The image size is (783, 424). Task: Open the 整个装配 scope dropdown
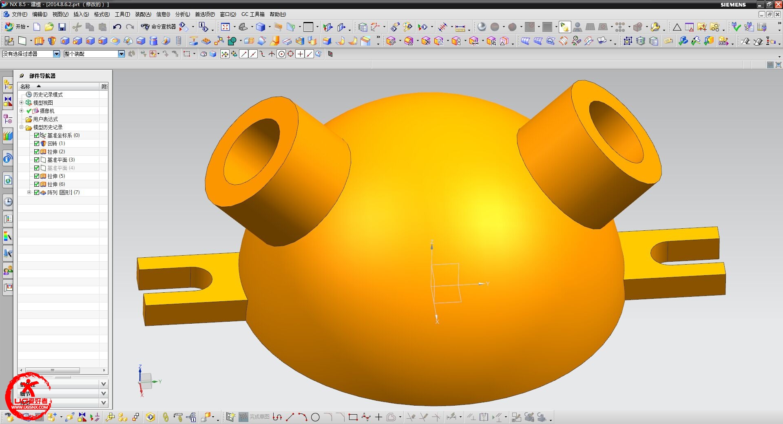coord(121,54)
